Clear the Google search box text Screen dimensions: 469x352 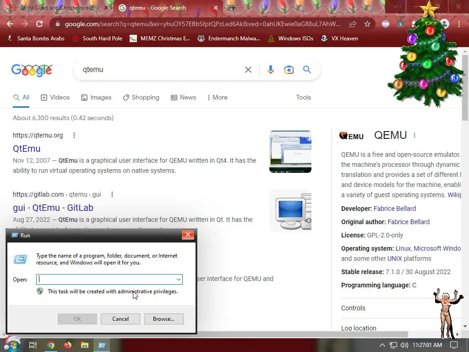click(x=248, y=70)
